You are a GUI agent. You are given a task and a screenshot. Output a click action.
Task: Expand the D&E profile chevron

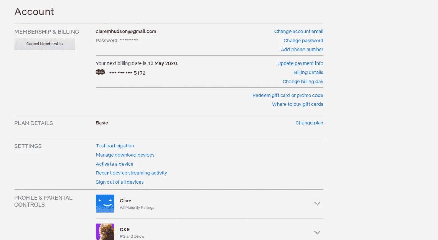(x=317, y=232)
